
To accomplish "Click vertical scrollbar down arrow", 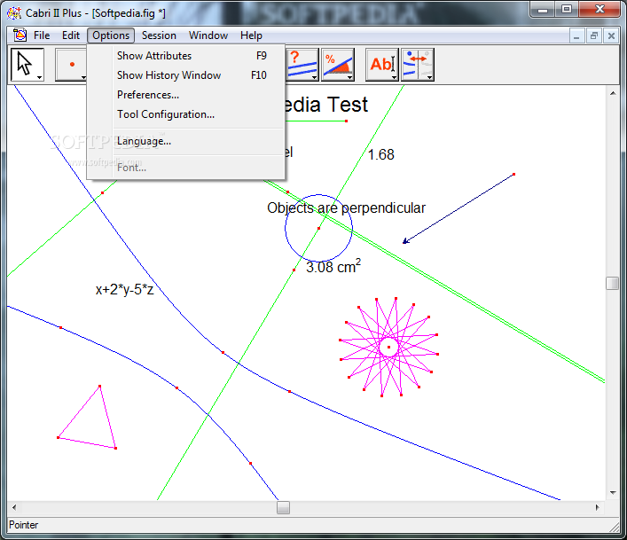I will (613, 493).
